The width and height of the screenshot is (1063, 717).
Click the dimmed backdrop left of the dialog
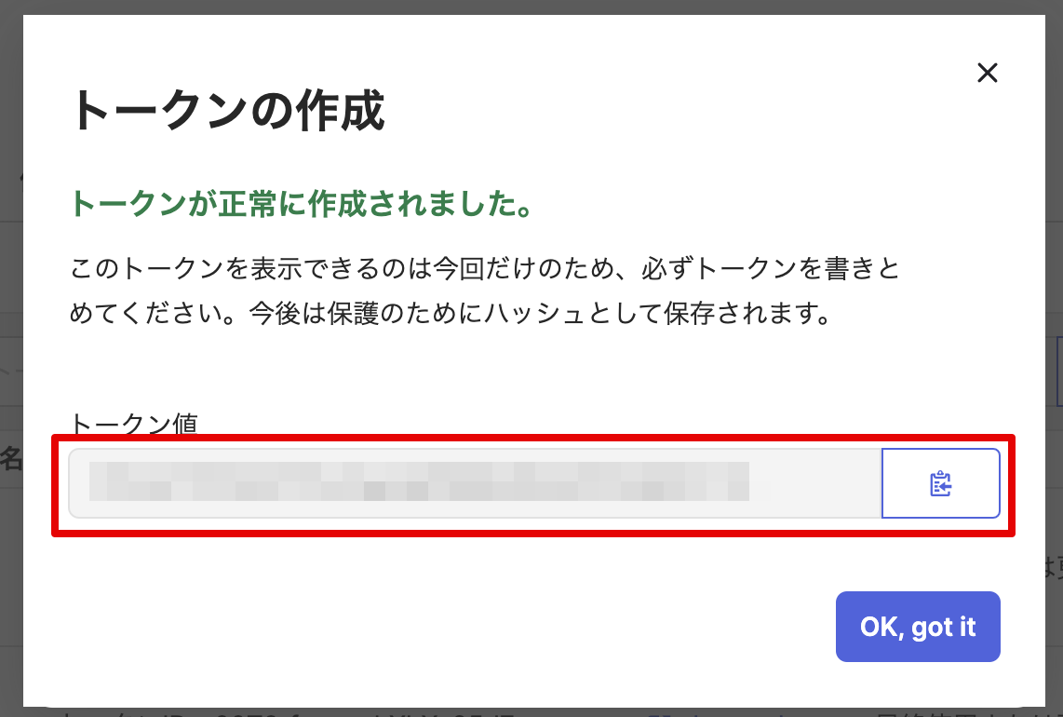pyautogui.click(x=10, y=279)
